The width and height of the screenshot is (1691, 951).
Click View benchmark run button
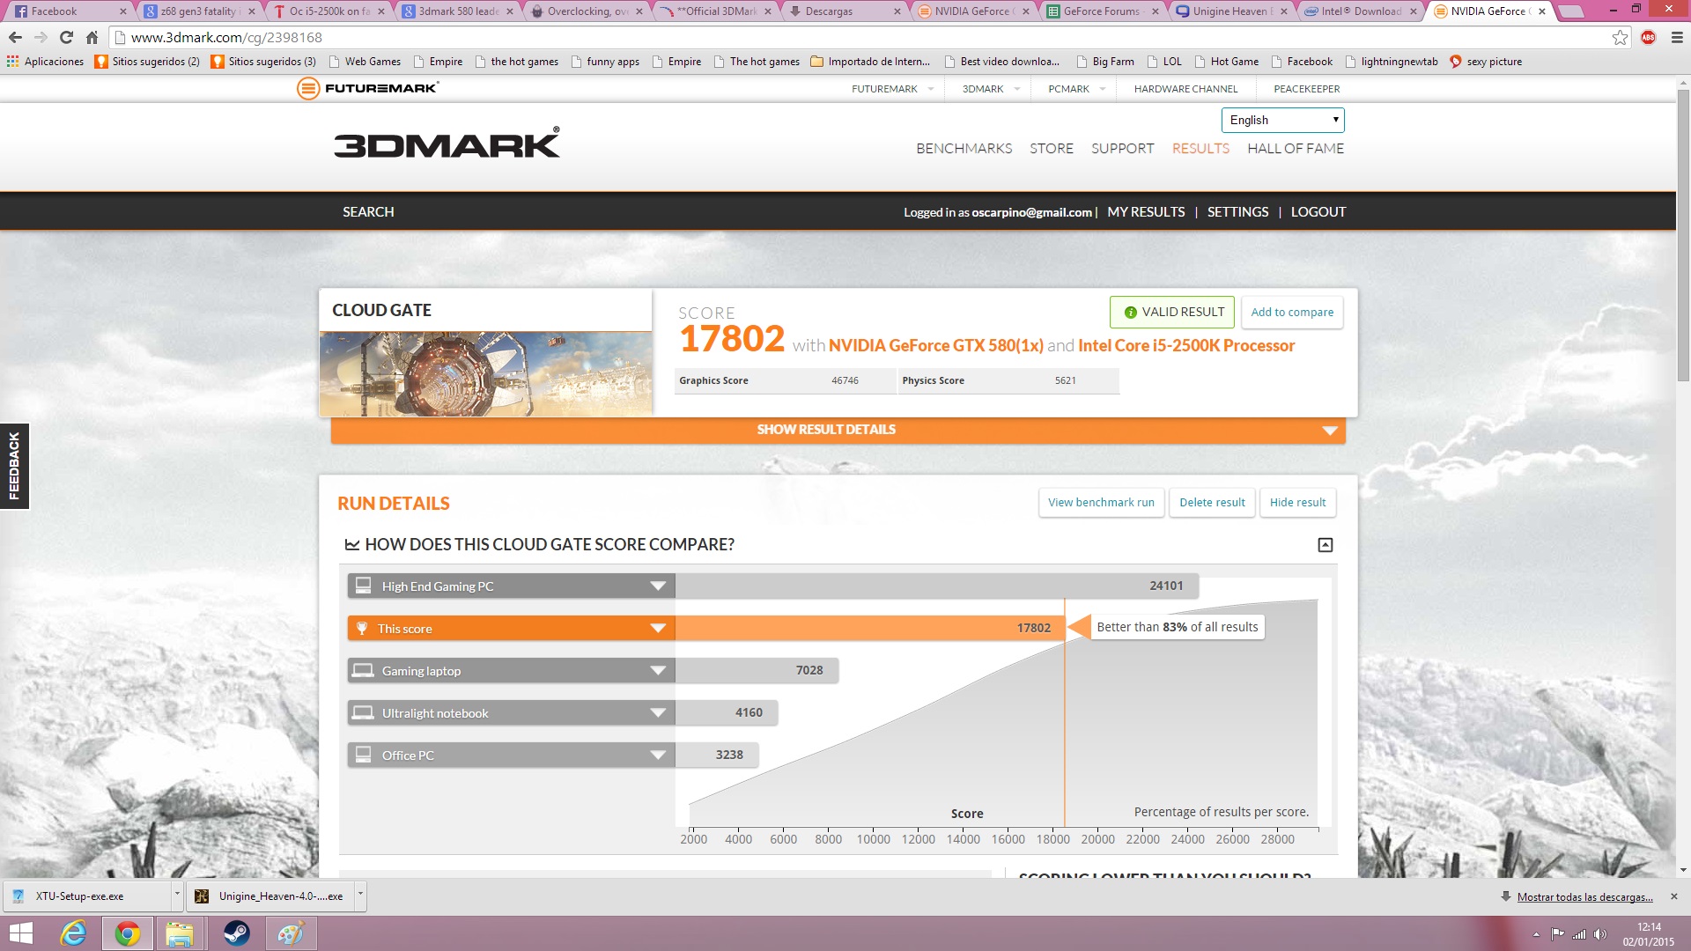(1101, 503)
